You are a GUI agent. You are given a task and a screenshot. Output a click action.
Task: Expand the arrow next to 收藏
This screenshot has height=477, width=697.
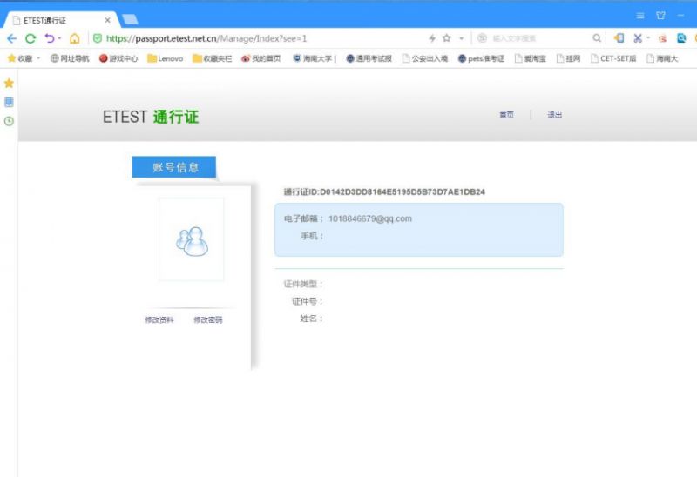coord(38,58)
